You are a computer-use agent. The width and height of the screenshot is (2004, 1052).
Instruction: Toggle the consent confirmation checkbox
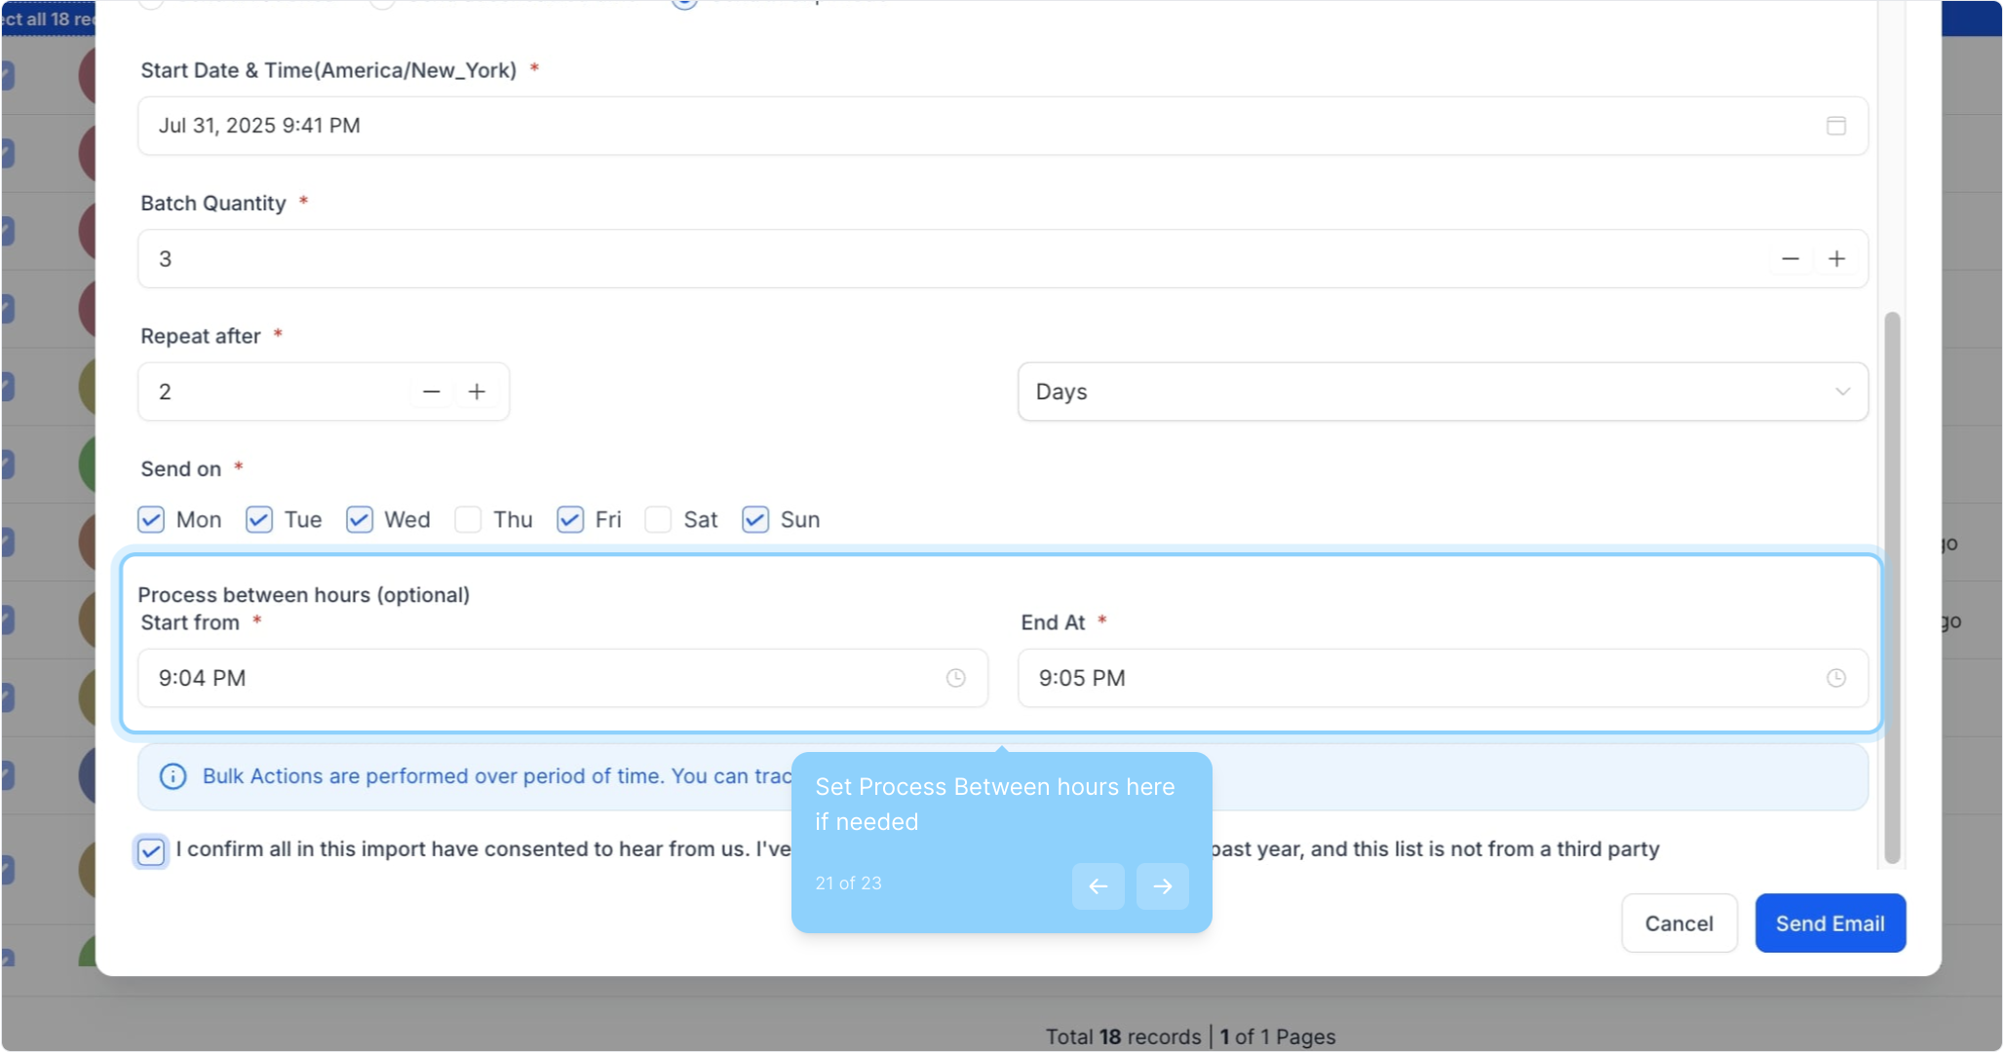pyautogui.click(x=151, y=851)
